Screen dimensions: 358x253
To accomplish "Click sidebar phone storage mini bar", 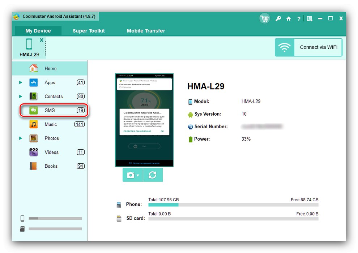I will click(x=55, y=218).
